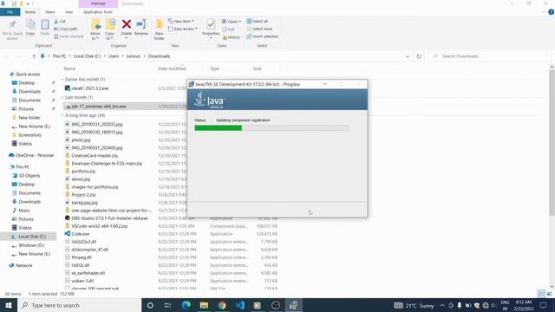This screenshot has width=555, height=312.
Task: Click Select all in ribbon
Action: pos(258,21)
